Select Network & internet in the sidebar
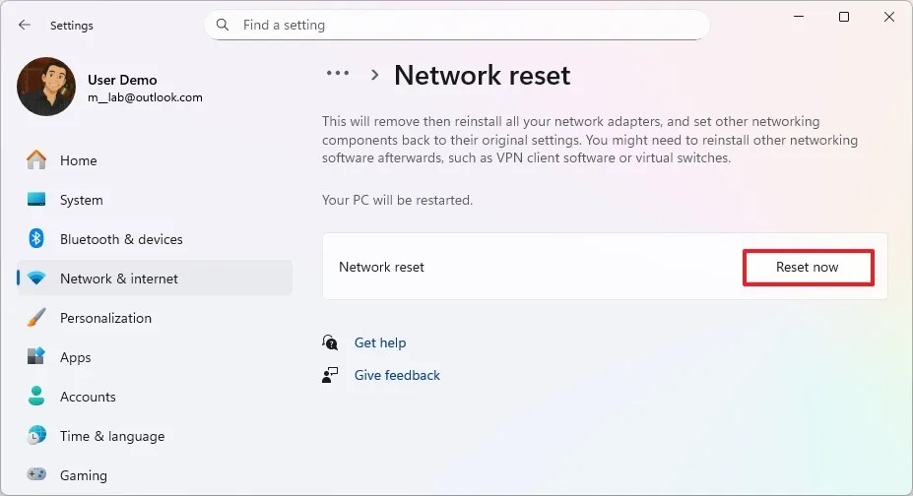 [155, 279]
